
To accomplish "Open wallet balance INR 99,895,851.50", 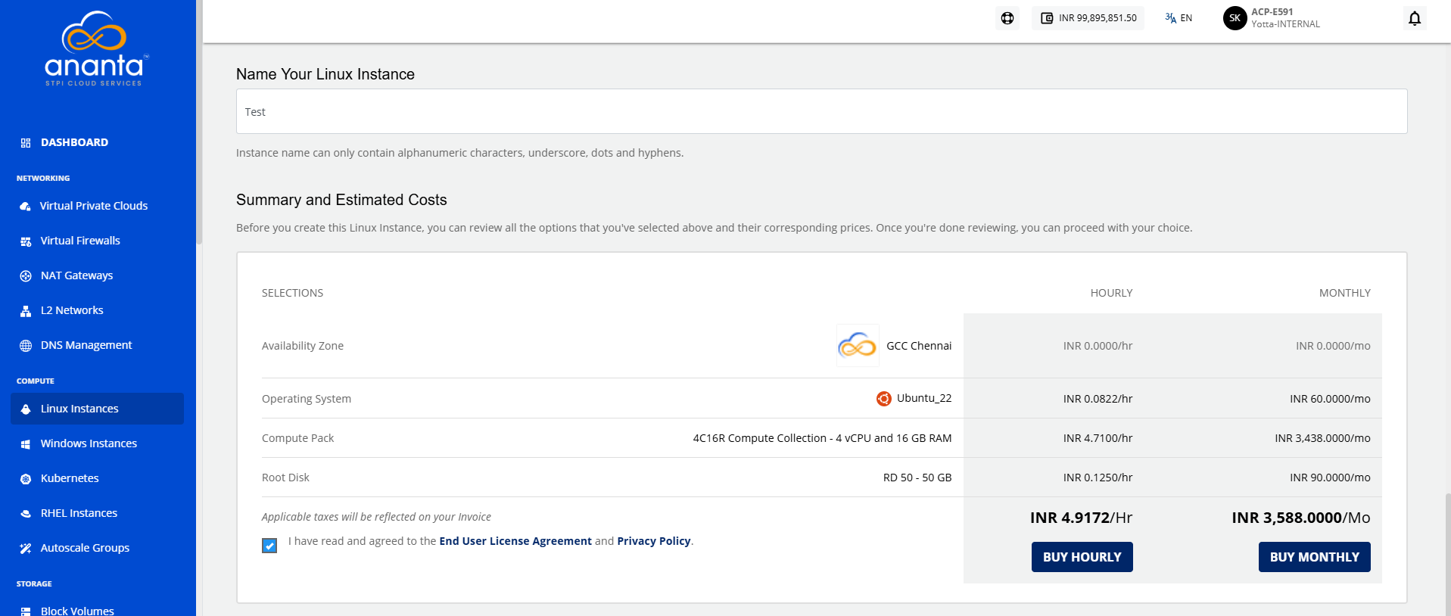I will point(1088,18).
